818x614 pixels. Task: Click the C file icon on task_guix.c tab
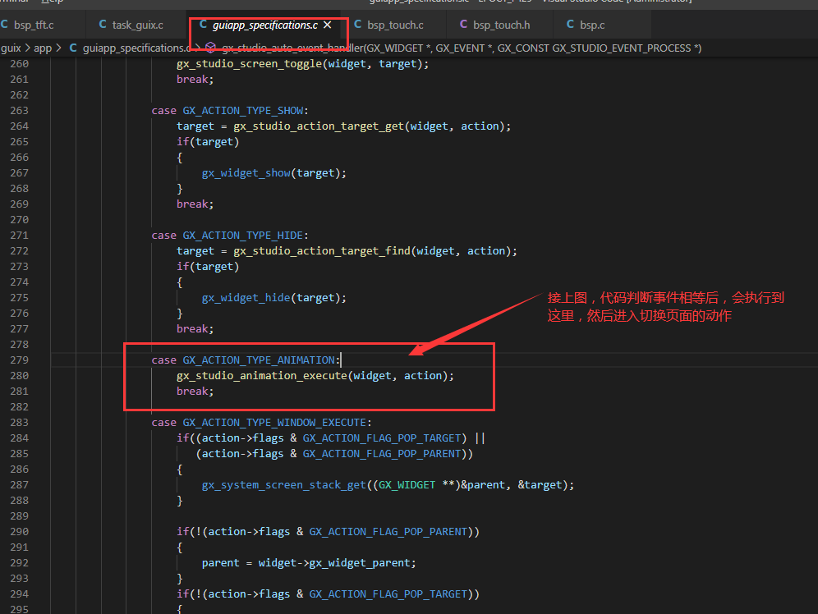(x=103, y=25)
